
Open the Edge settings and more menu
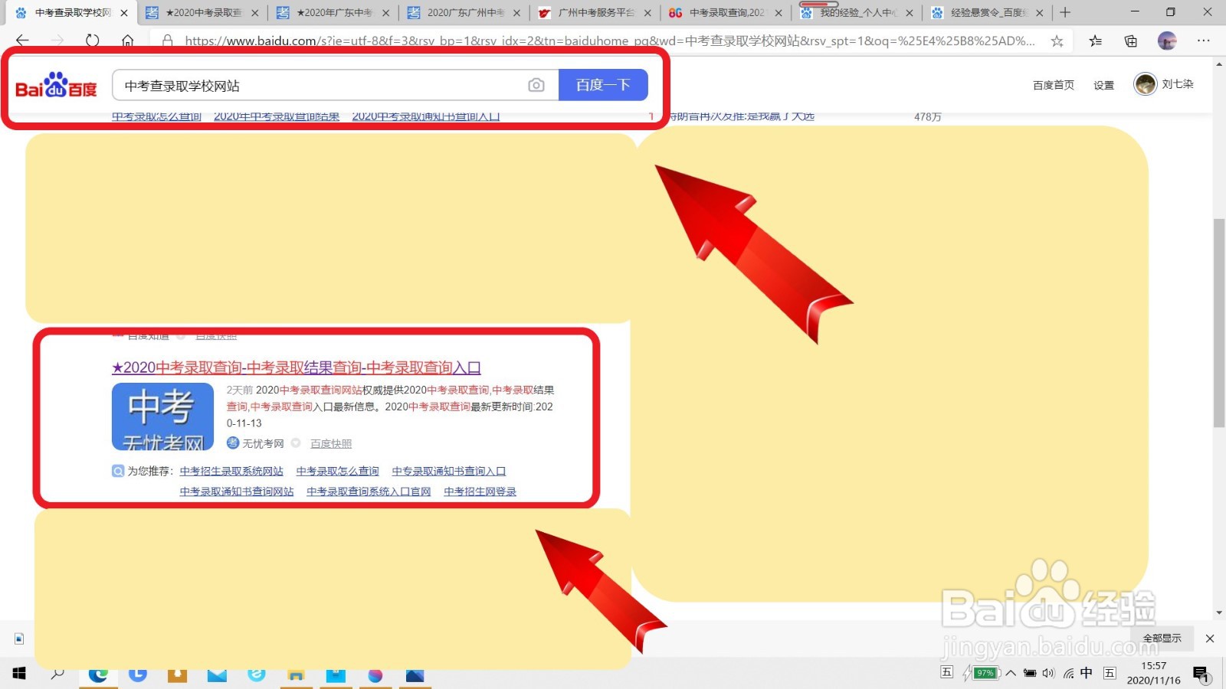pyautogui.click(x=1204, y=41)
